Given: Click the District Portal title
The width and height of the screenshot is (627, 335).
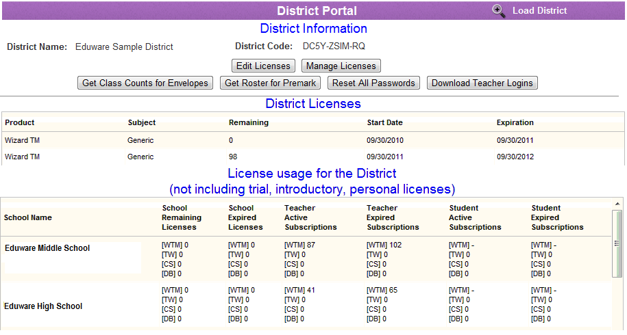Looking at the screenshot, I should [317, 11].
